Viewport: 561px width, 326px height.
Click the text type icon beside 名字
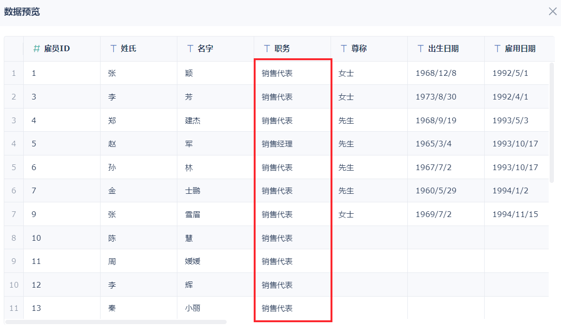pos(190,48)
